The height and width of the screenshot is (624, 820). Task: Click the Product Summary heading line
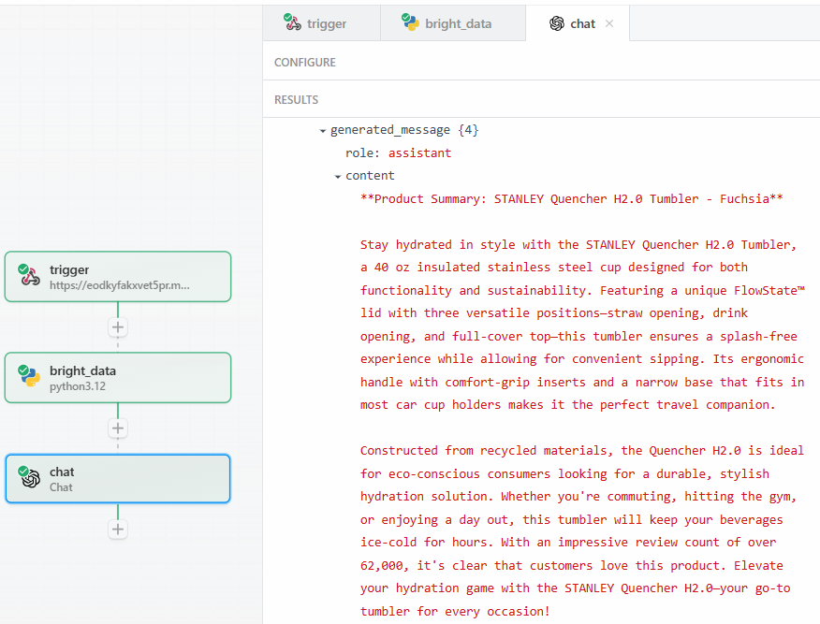tap(572, 199)
